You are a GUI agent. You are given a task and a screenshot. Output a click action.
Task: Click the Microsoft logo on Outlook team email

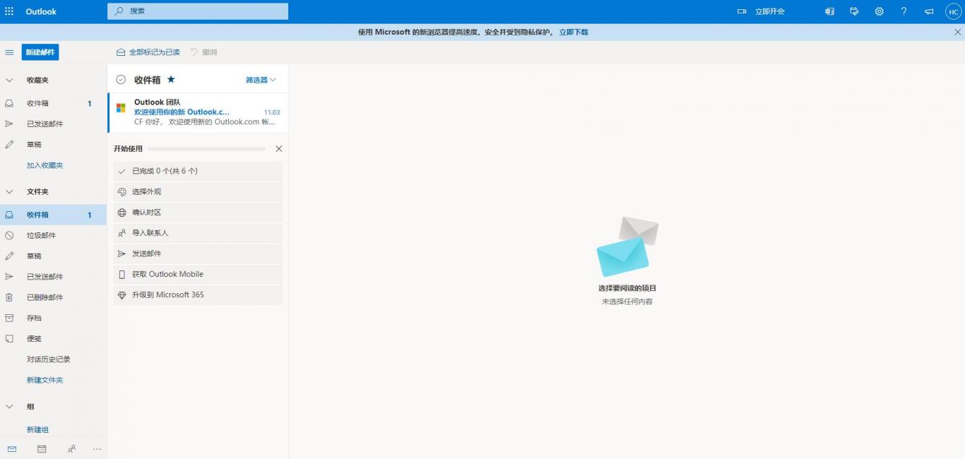[121, 107]
